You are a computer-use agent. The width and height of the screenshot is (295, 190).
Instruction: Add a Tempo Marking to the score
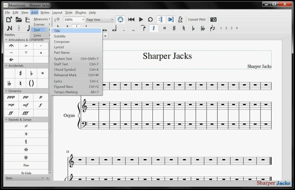(x=65, y=92)
